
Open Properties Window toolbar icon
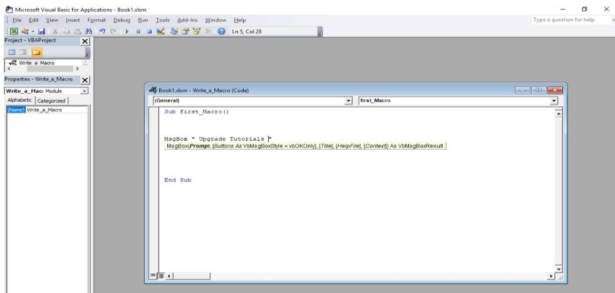tap(185, 31)
